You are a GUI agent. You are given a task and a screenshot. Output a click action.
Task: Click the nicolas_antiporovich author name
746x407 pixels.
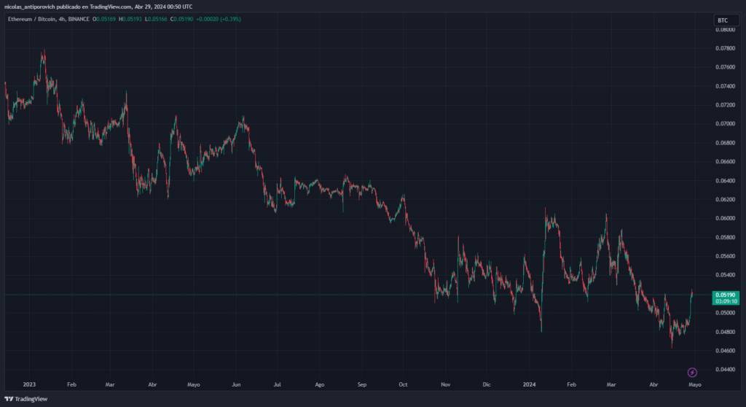(x=33, y=7)
